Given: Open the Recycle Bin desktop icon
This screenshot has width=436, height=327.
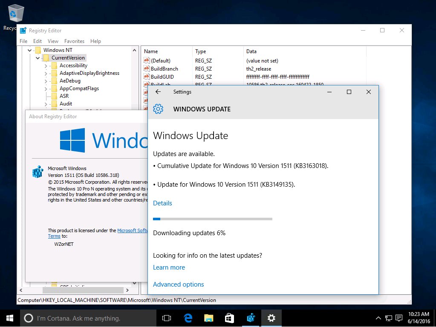Looking at the screenshot, I should pyautogui.click(x=16, y=13).
